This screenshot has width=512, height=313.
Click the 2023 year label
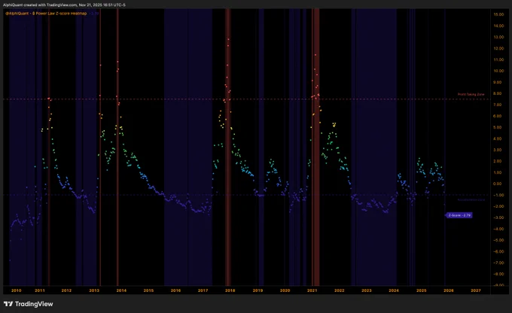click(367, 290)
